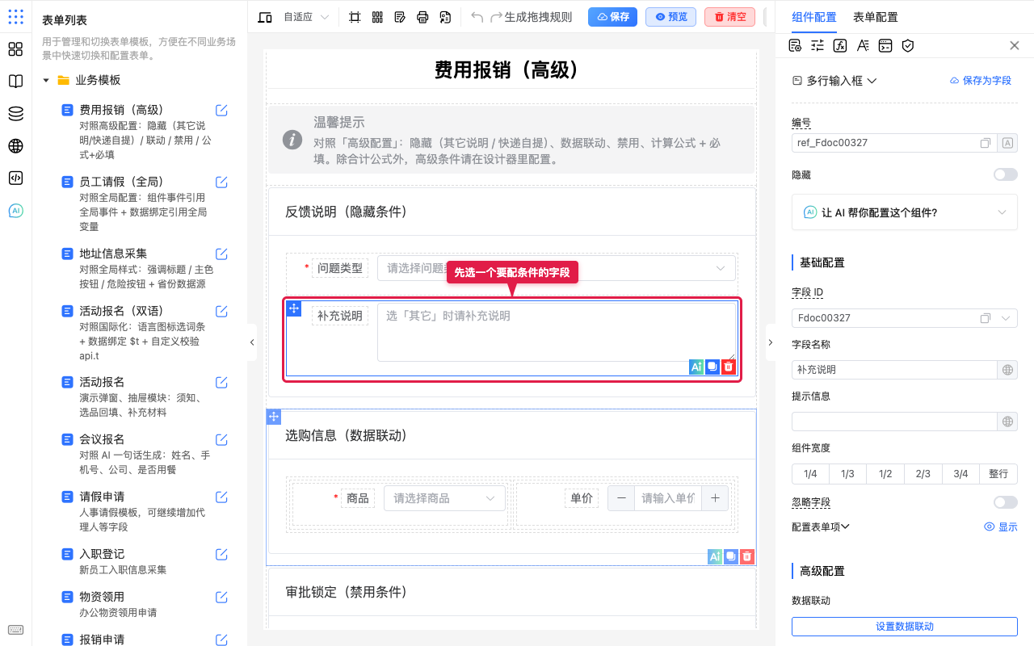Open component settings document-gear icon
1034x646 pixels.
(795, 46)
